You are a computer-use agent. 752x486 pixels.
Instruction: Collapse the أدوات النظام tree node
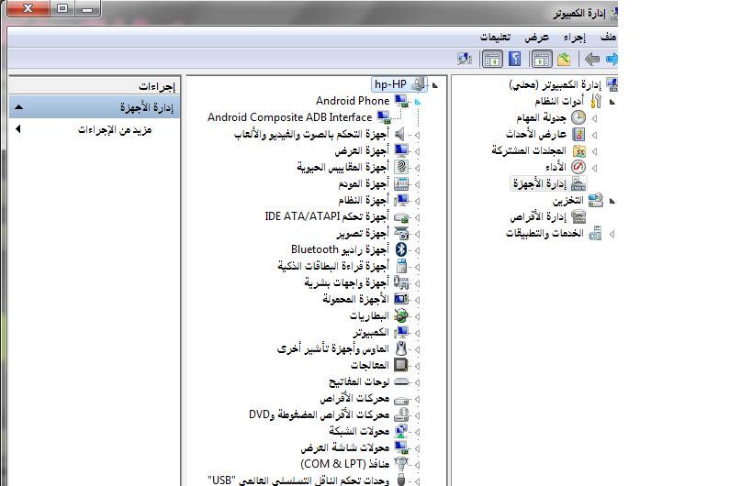click(x=612, y=102)
